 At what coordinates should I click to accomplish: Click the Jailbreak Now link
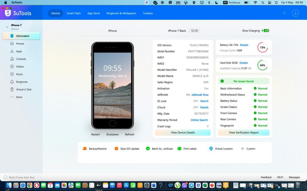(200, 95)
